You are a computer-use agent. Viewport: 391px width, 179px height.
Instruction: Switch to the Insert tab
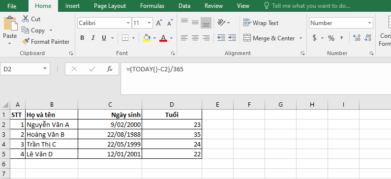[x=73, y=6]
